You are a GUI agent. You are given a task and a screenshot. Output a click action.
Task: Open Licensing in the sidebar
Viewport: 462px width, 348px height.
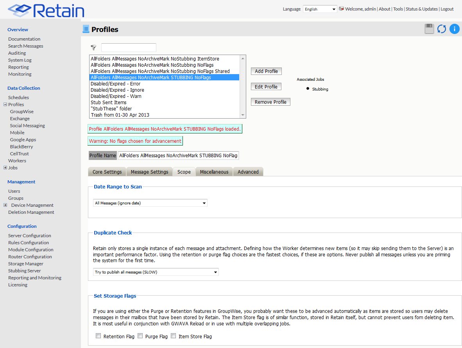click(18, 285)
